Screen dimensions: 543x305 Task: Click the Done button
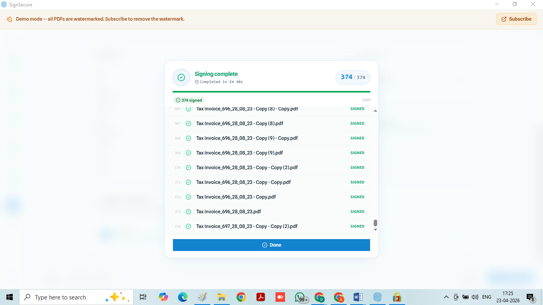tap(271, 245)
